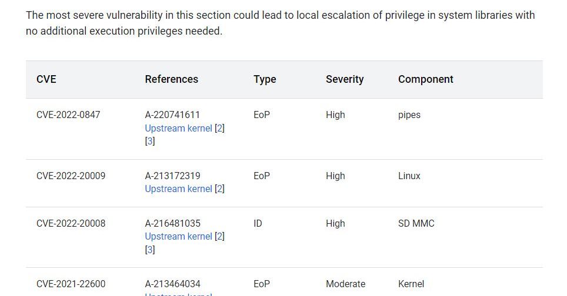
Task: Open reference link [3] for CVE-2022-0847
Action: point(150,142)
